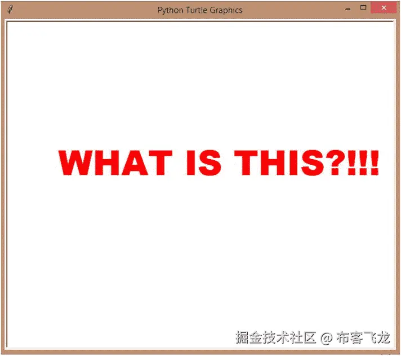
Task: Click the Python Turtle feather icon
Action: click(x=10, y=10)
